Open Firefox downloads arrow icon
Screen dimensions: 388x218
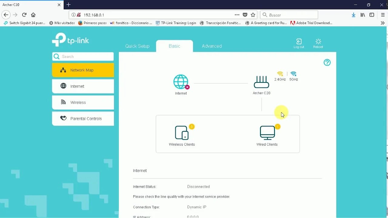click(353, 15)
